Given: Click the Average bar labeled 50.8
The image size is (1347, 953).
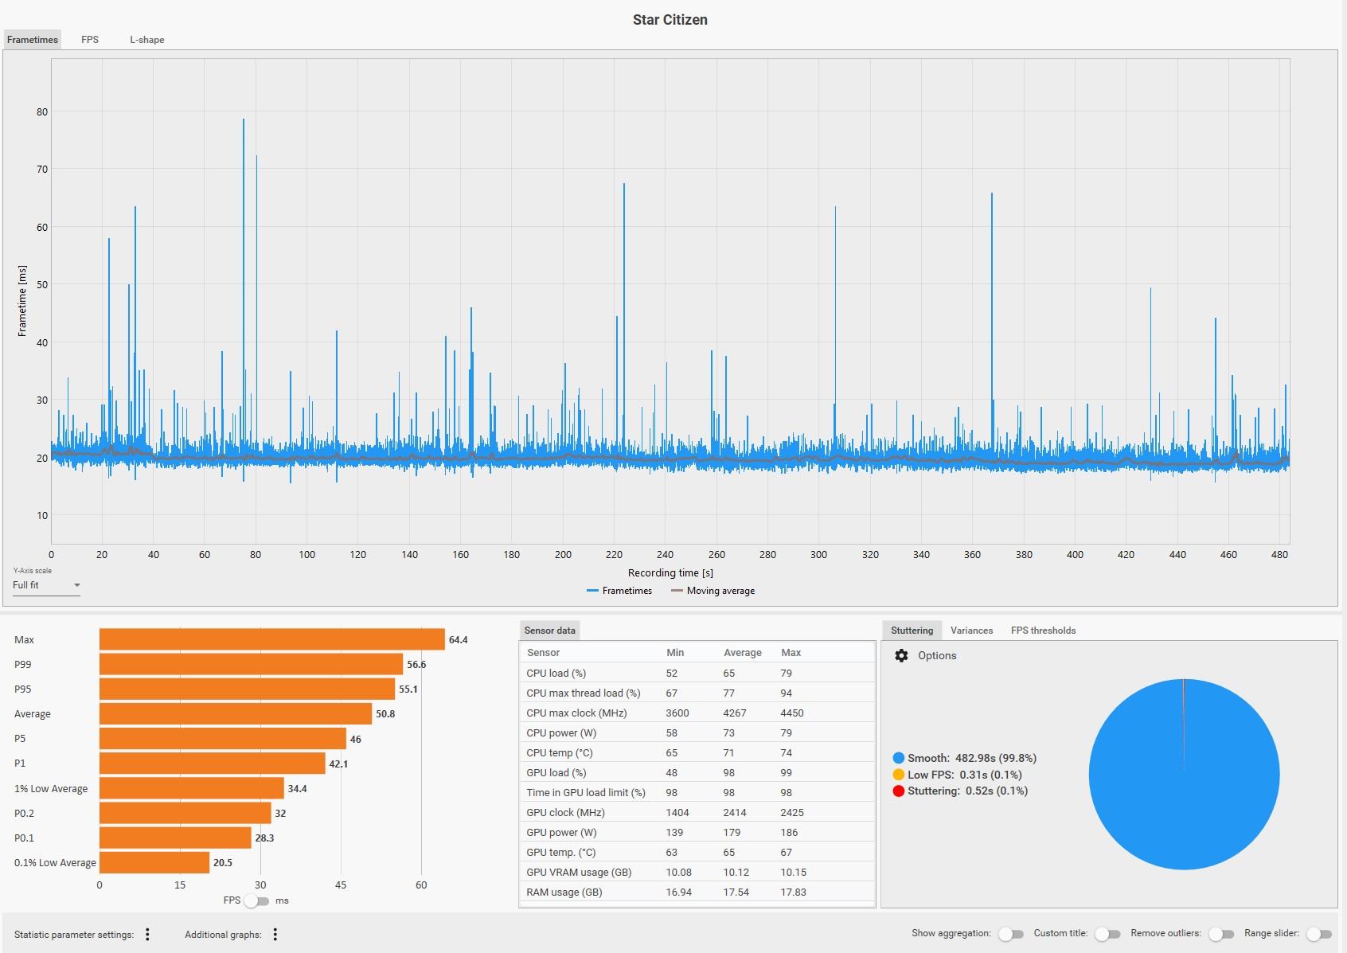Looking at the screenshot, I should 236,713.
